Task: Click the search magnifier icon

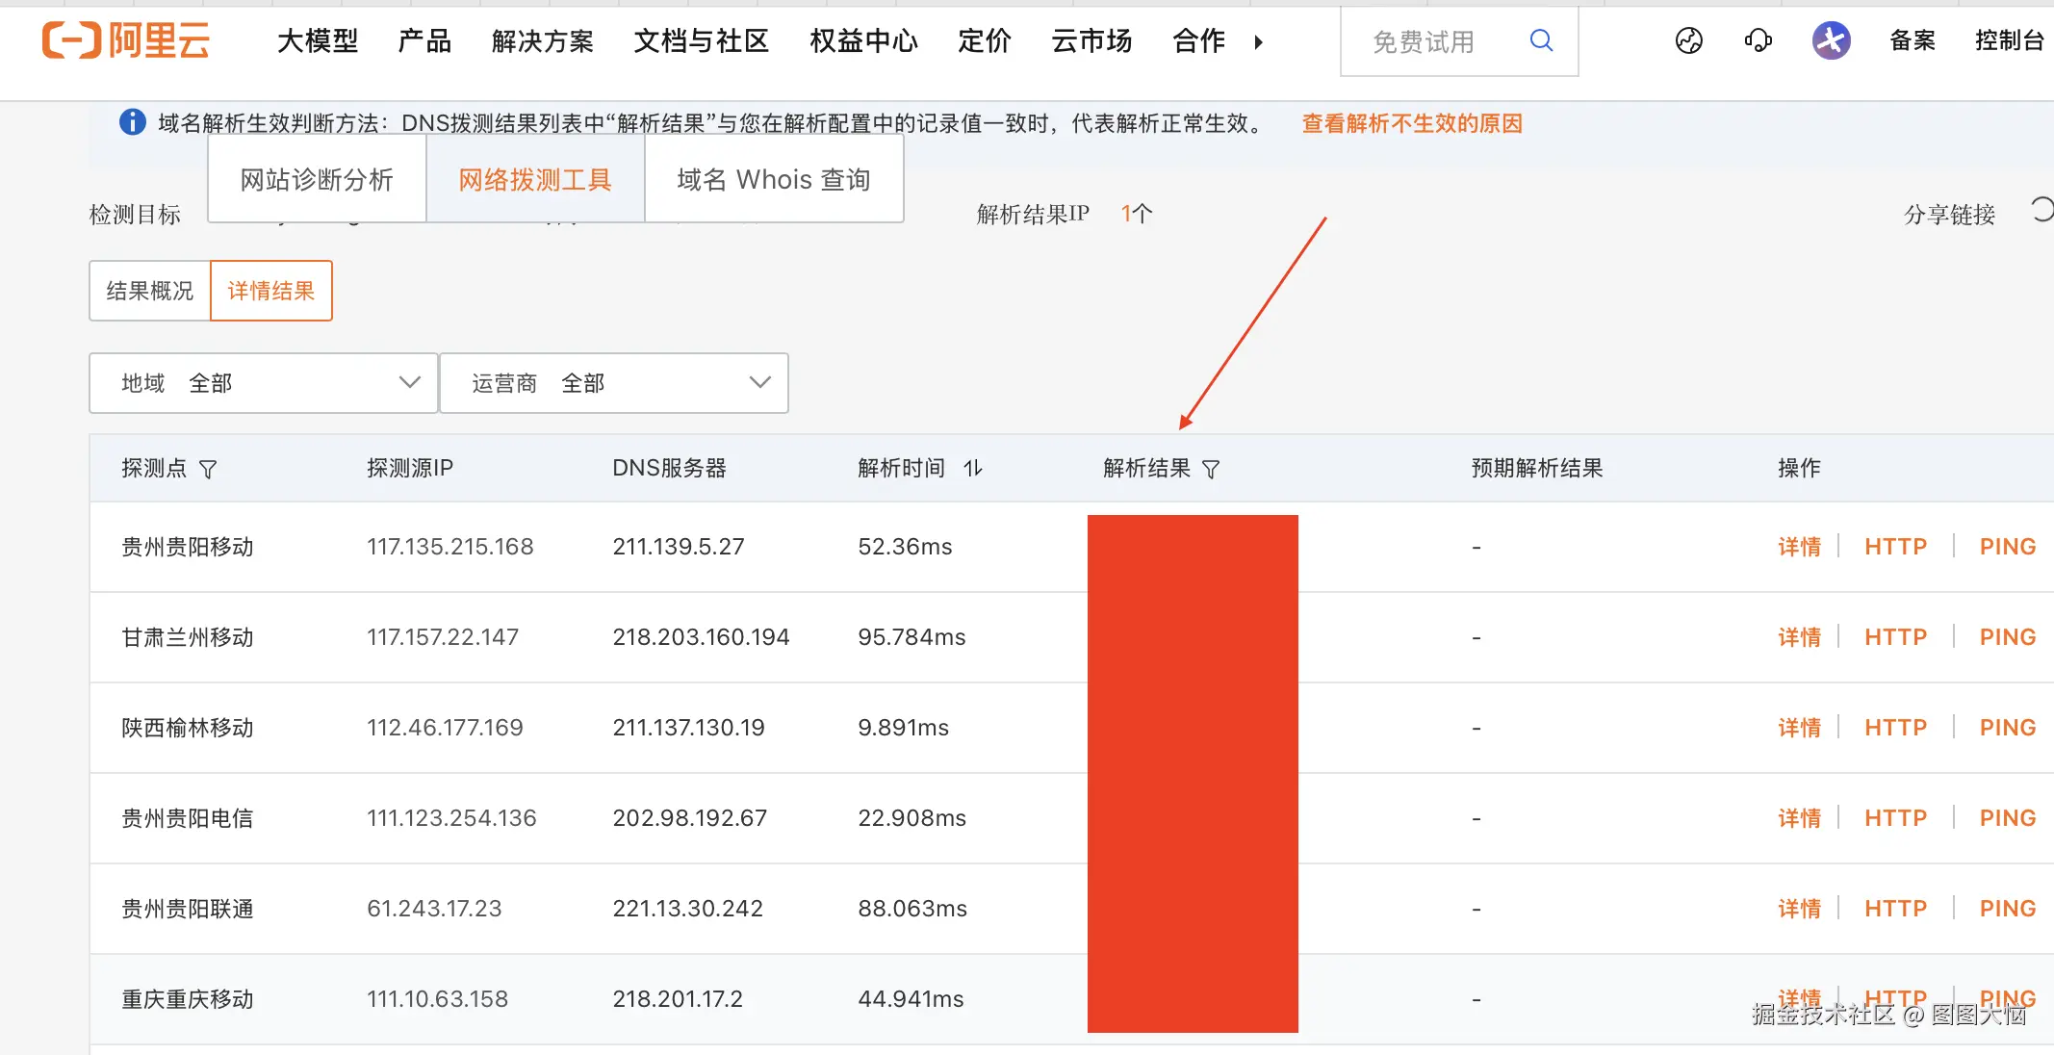Action: 1541,40
